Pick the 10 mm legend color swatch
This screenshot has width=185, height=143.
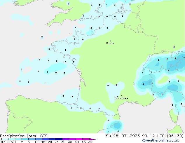pos(39,139)
